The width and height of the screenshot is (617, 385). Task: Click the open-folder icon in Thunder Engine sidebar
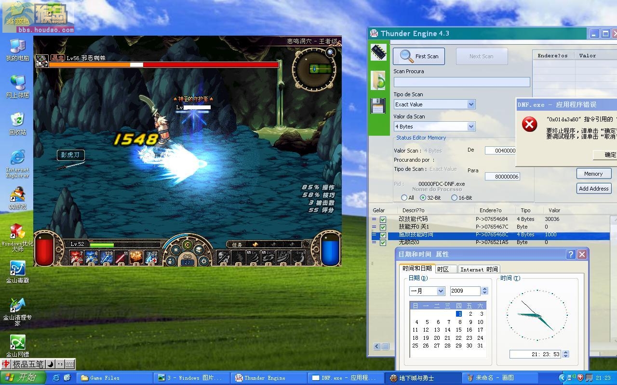(x=378, y=79)
